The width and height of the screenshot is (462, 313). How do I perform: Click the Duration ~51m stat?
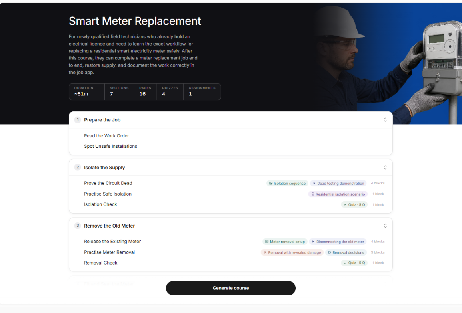[x=87, y=92]
